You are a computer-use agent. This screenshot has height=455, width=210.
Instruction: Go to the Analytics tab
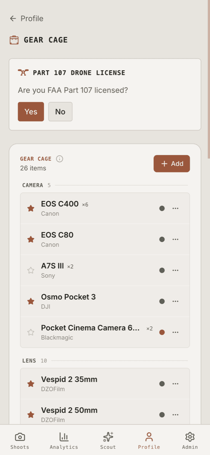click(64, 441)
